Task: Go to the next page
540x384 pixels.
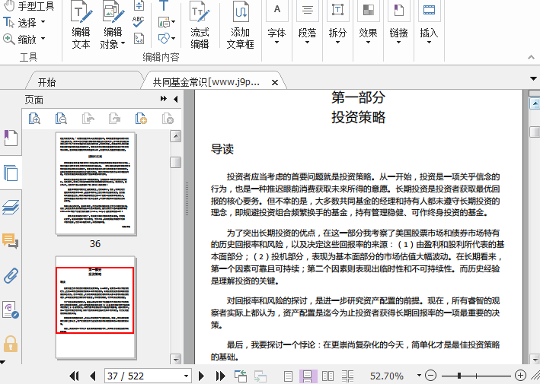Action: click(201, 376)
